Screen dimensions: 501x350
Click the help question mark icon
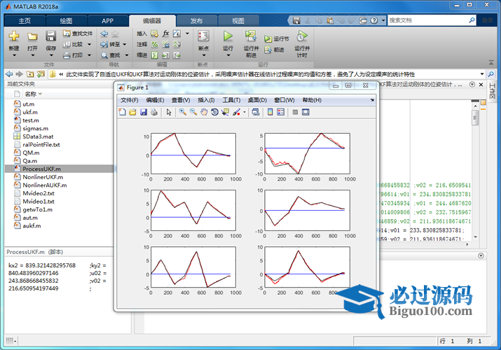point(374,20)
